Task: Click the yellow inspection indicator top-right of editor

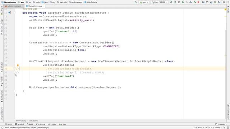Action: [x=226, y=9]
